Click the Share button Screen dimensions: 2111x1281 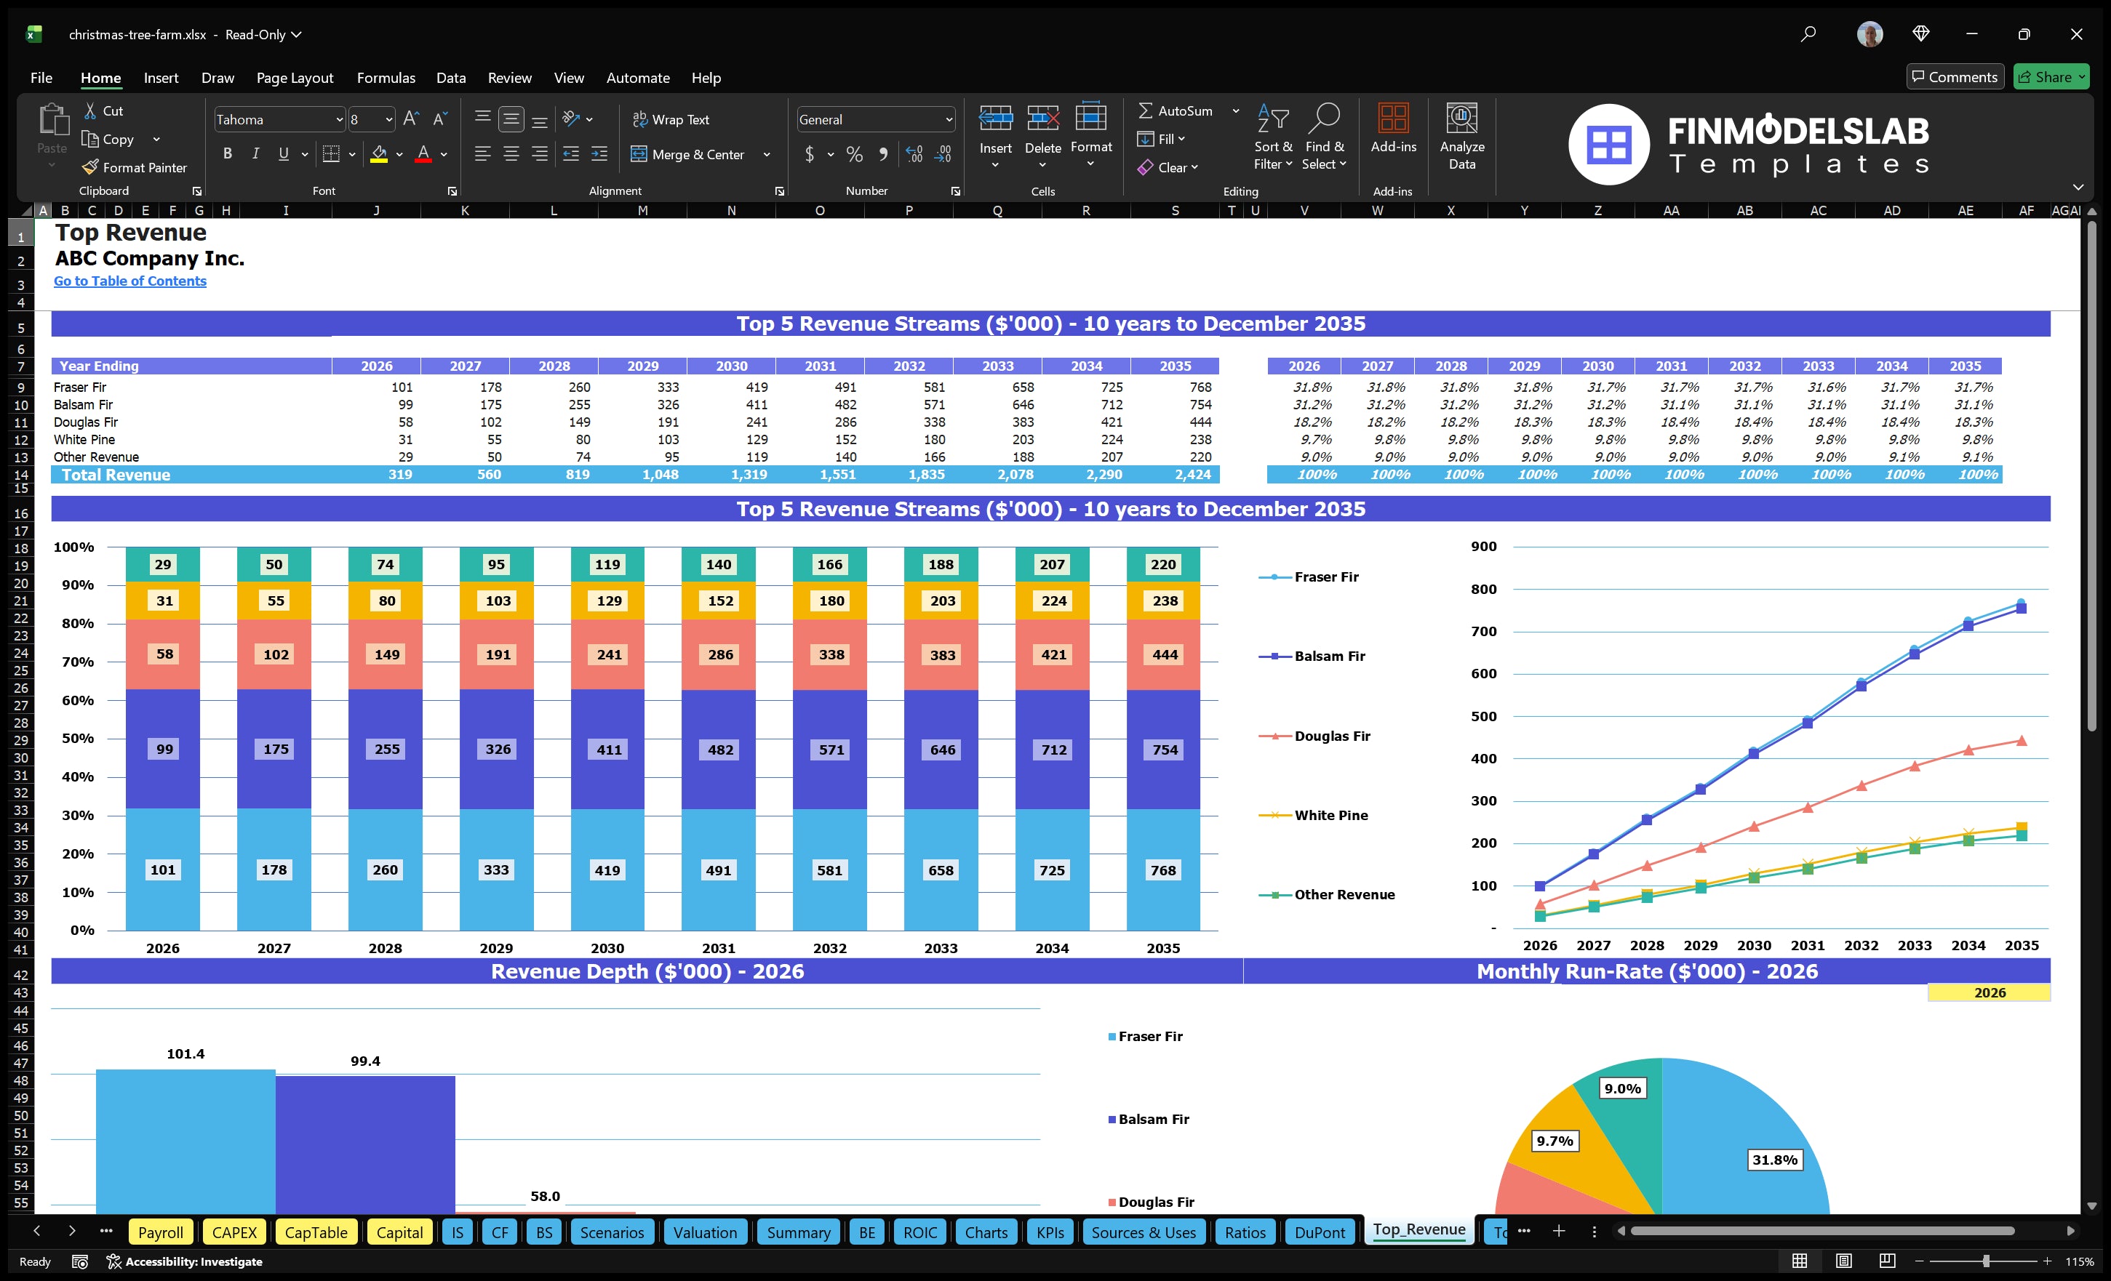point(2050,76)
